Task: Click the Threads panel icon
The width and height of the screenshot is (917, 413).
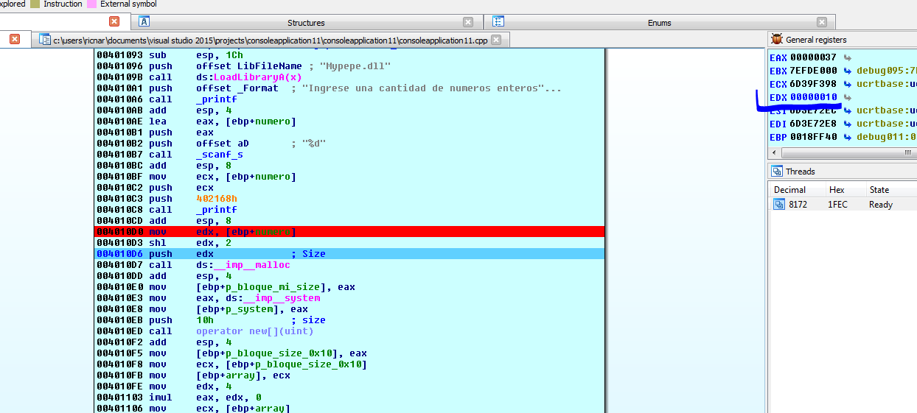Action: [776, 172]
